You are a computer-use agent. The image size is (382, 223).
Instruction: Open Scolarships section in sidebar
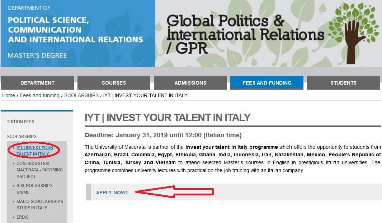(x=22, y=137)
